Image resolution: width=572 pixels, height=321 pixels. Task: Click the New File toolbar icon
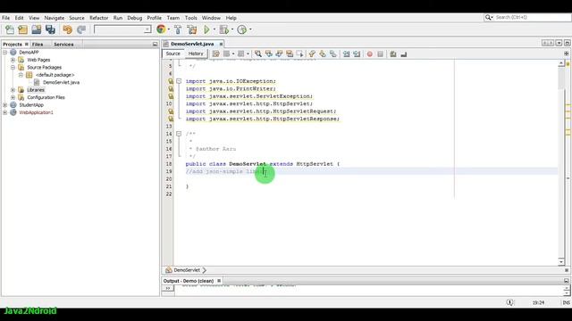tap(10, 29)
